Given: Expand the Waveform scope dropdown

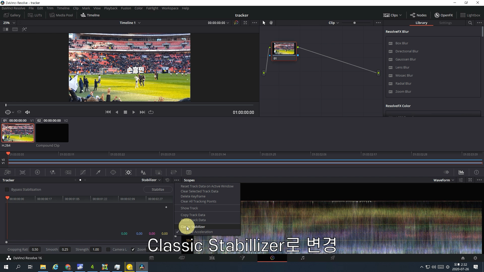Looking at the screenshot, I should [x=444, y=180].
